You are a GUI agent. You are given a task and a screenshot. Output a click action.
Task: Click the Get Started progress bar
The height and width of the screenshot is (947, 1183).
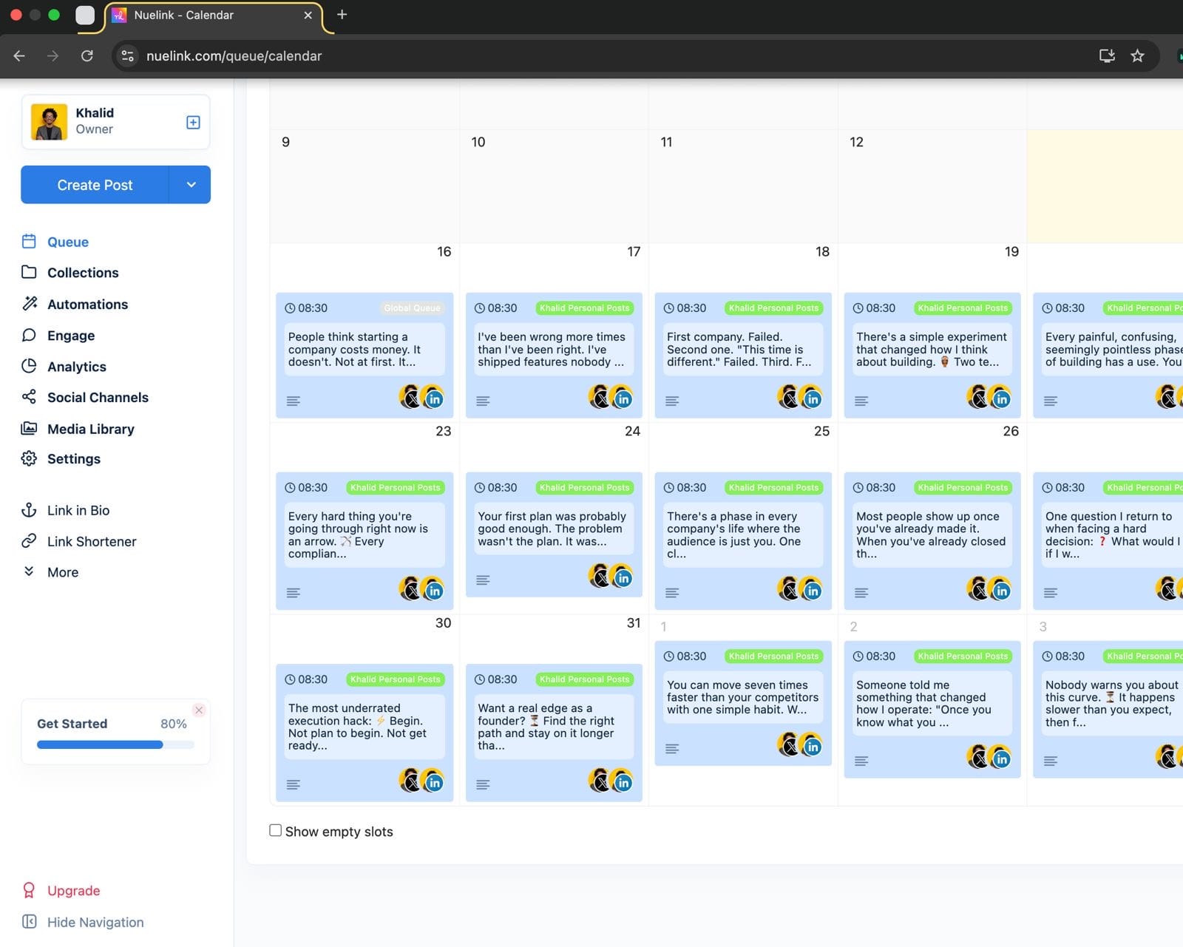(x=115, y=744)
